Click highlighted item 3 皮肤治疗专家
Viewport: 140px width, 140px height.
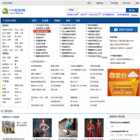click(x=42, y=31)
